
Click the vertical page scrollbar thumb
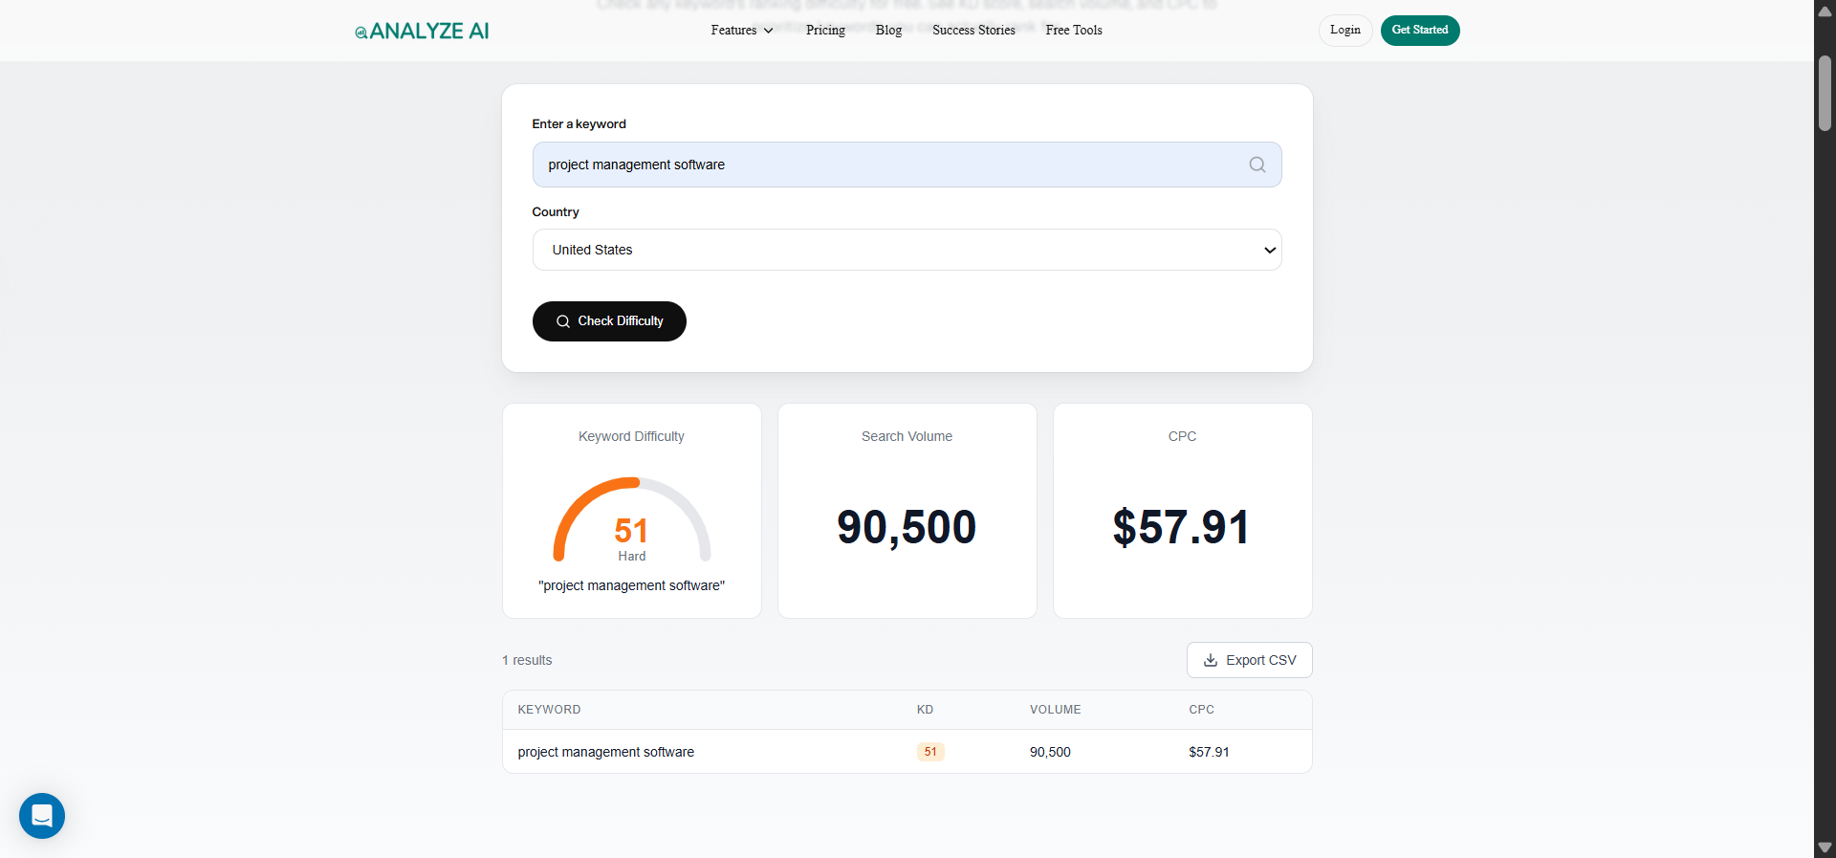(1825, 93)
